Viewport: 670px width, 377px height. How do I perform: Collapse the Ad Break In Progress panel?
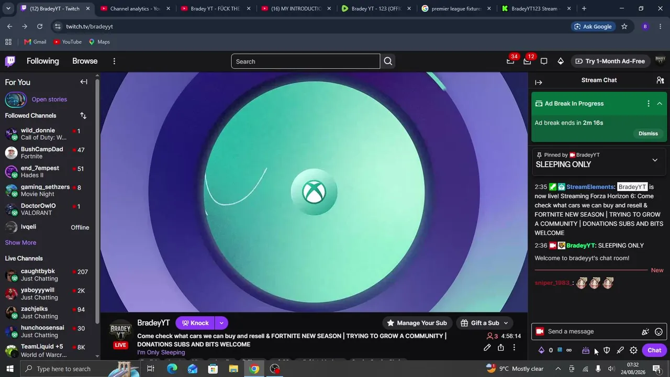pos(660,104)
